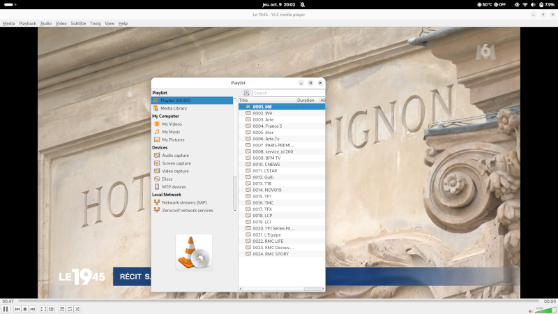The height and width of the screenshot is (314, 558).
Task: Open extended settings equalizer icon
Action: pos(51,309)
